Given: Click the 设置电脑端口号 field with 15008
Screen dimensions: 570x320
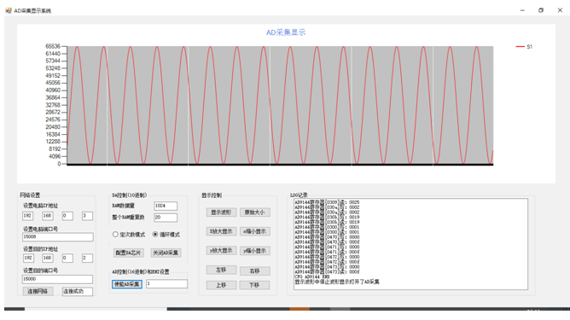Looking at the screenshot, I should [x=58, y=237].
